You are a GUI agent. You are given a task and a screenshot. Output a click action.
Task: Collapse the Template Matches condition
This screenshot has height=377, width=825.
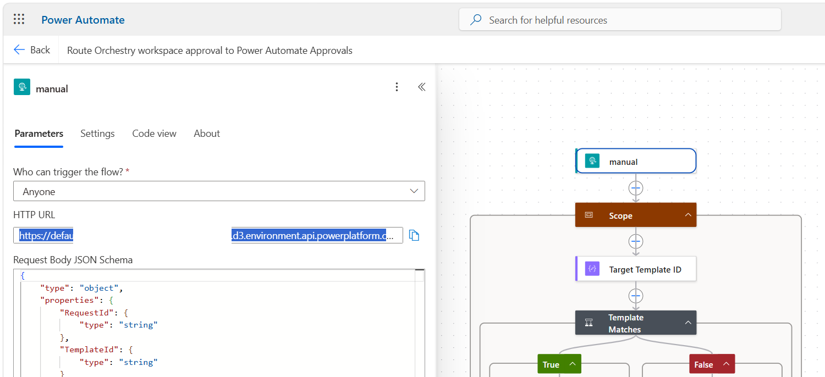tap(688, 323)
